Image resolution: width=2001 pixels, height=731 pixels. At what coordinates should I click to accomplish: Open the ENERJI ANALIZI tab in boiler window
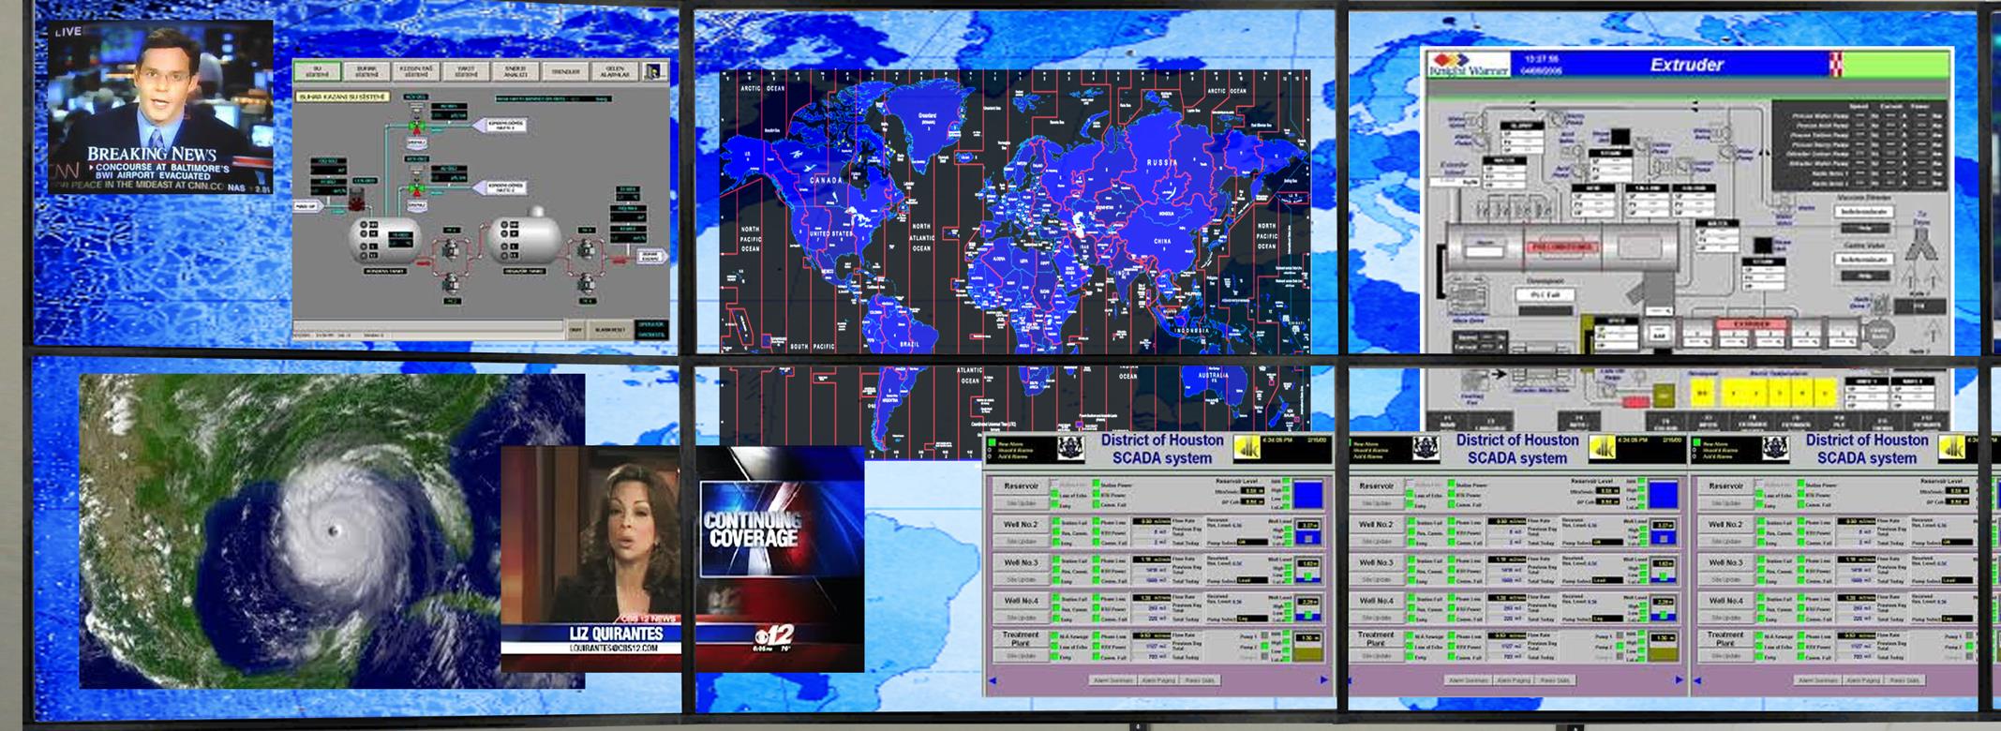tap(515, 71)
